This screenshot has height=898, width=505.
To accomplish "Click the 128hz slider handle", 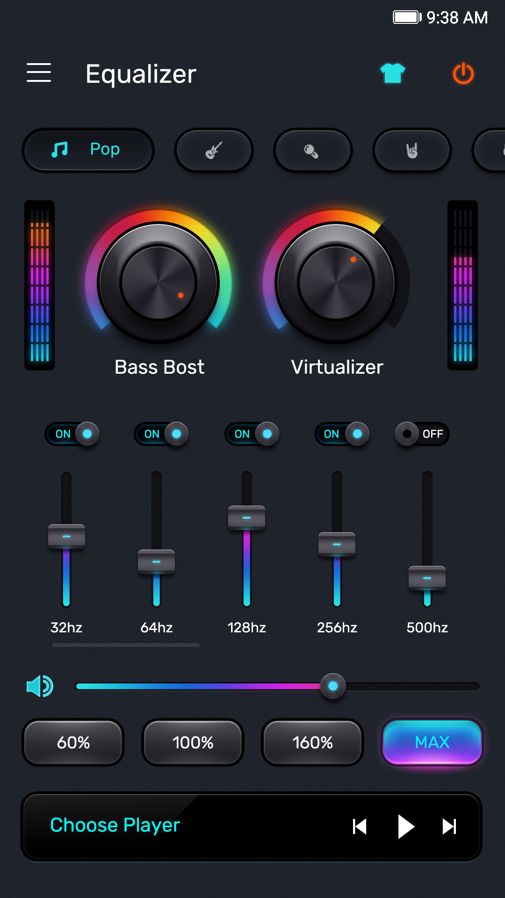I will pos(246,518).
